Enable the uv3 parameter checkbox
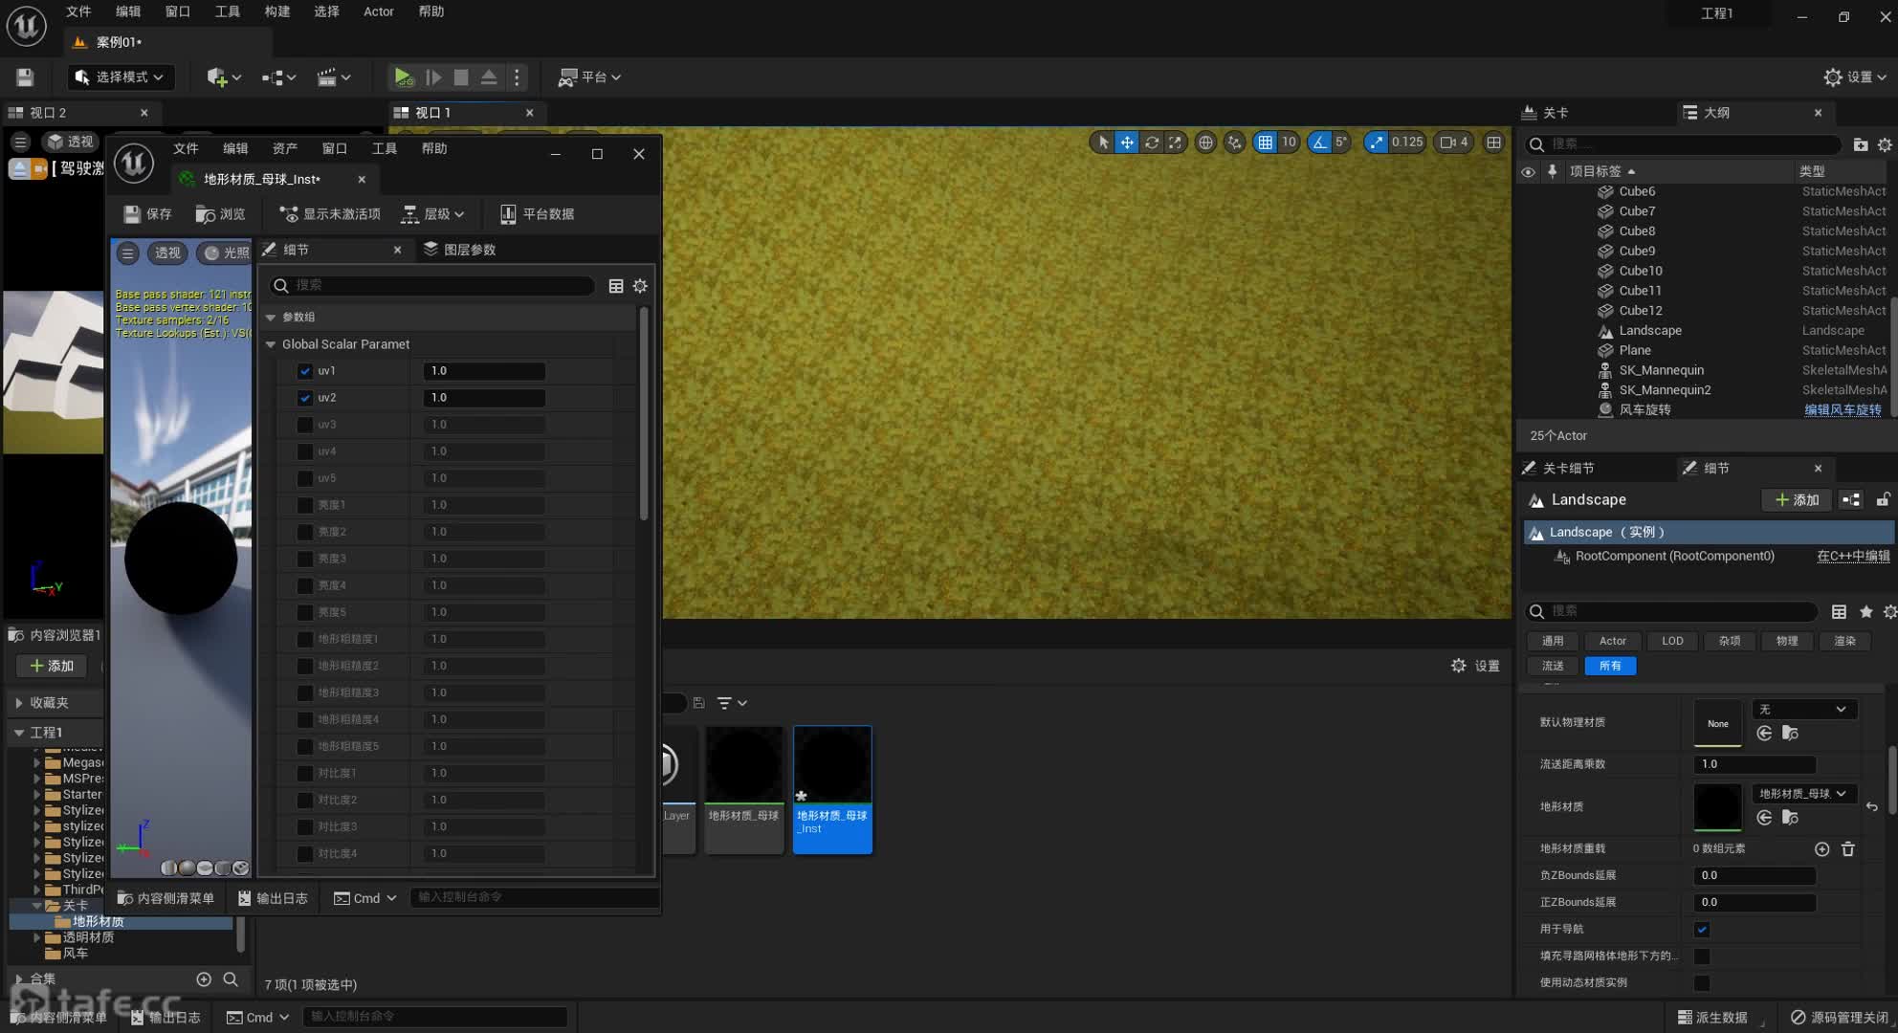1898x1033 pixels. click(x=305, y=425)
